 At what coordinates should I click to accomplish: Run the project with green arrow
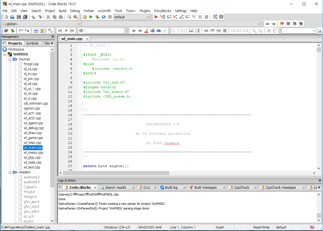(x=91, y=17)
